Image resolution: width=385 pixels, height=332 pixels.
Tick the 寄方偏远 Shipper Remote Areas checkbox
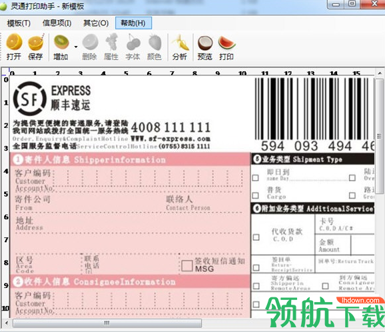coord(256,286)
